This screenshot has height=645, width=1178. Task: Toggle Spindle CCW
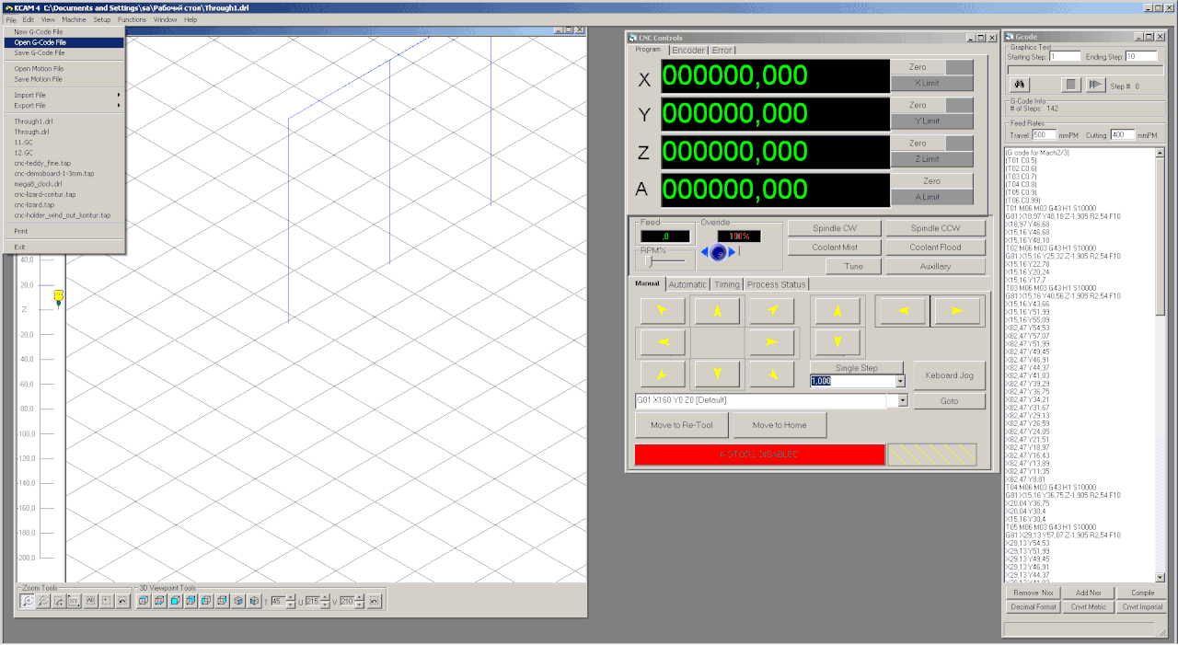coord(935,228)
